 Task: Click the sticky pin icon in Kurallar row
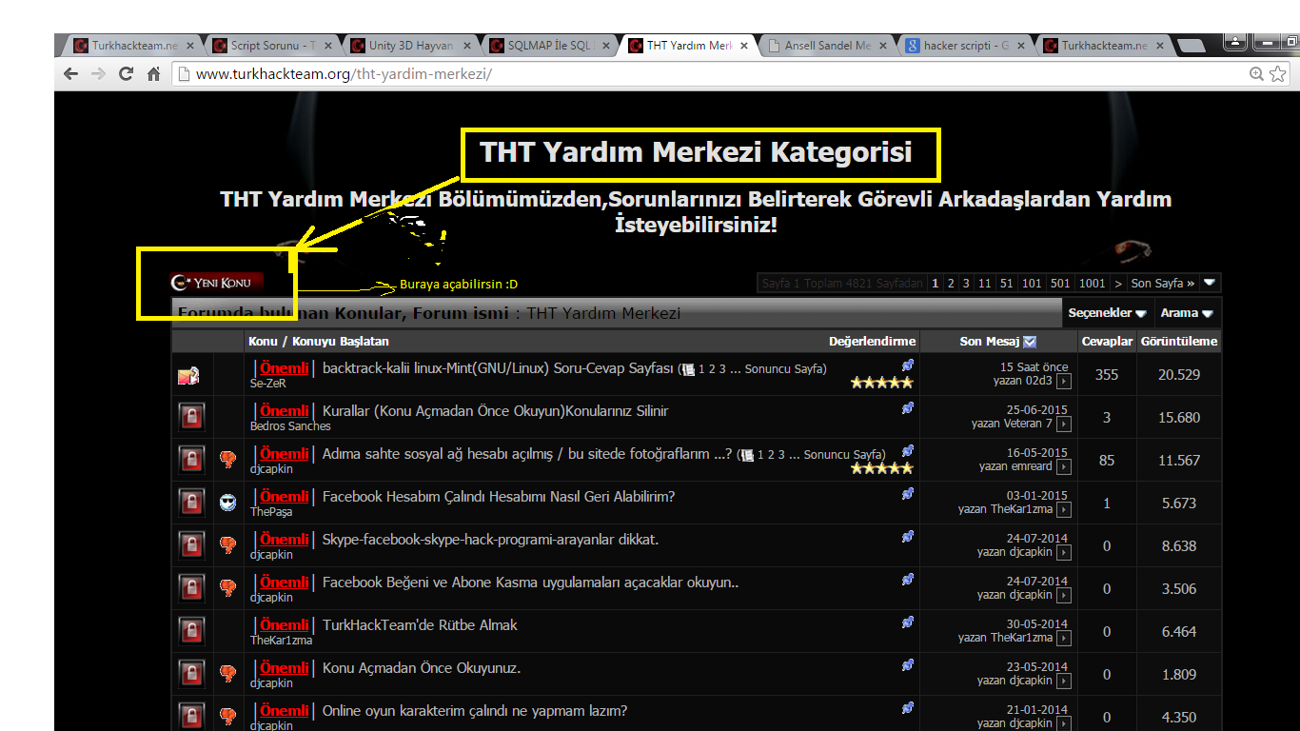pos(908,408)
